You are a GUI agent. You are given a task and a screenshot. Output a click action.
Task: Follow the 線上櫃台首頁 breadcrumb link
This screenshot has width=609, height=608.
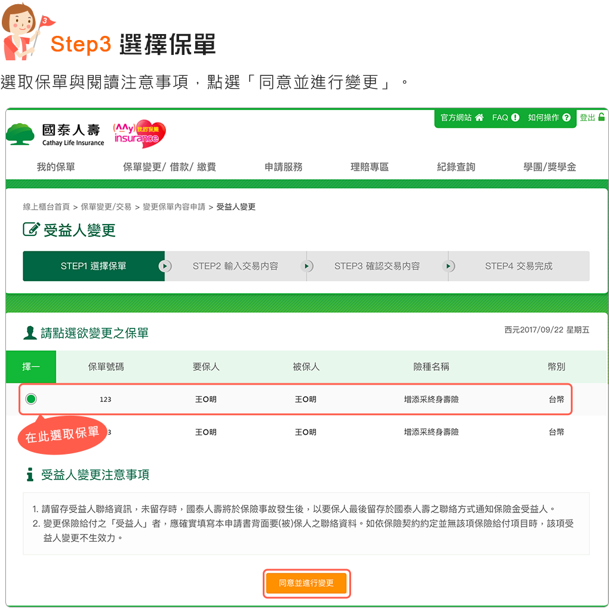click(46, 207)
